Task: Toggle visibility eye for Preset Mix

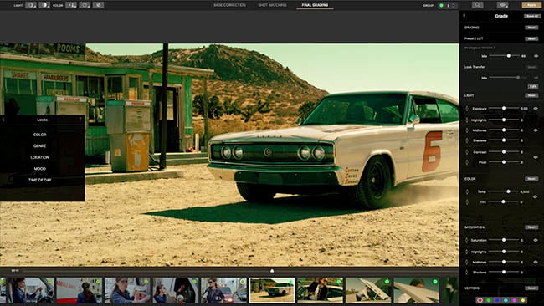Action: (536, 56)
